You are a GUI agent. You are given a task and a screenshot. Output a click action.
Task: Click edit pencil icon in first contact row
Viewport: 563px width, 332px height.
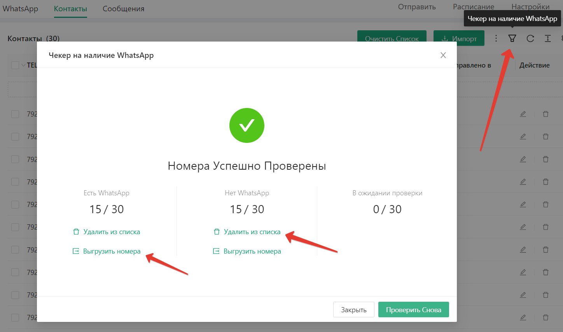coord(523,114)
